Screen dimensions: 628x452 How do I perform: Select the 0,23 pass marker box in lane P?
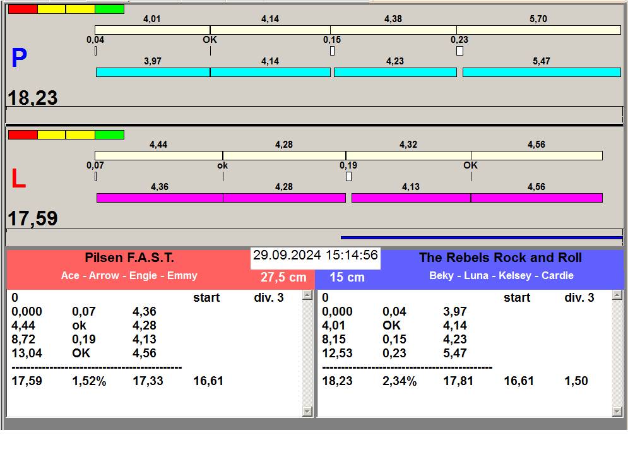tap(459, 51)
